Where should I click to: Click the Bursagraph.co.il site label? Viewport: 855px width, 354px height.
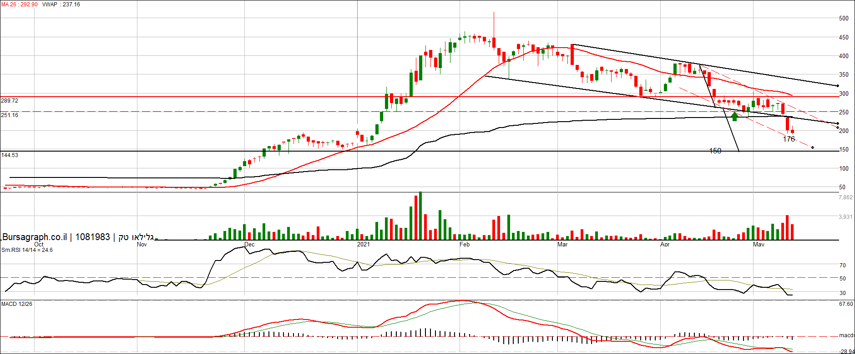[x=35, y=237]
